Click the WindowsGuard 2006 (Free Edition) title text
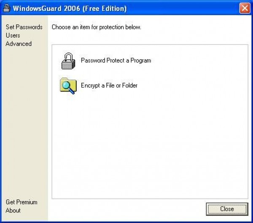253x223 pixels. (69, 8)
